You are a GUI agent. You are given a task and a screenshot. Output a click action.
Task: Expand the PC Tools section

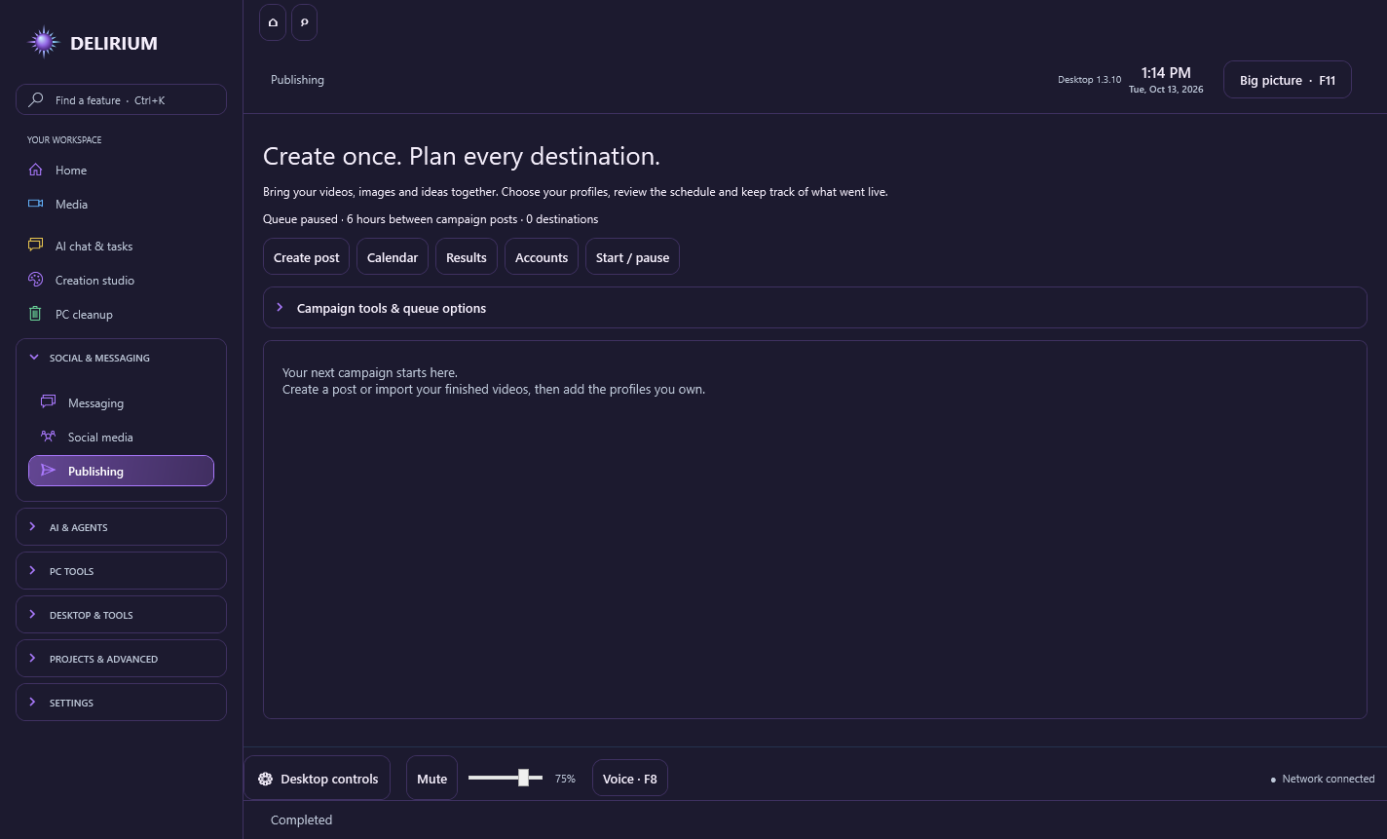(x=121, y=571)
